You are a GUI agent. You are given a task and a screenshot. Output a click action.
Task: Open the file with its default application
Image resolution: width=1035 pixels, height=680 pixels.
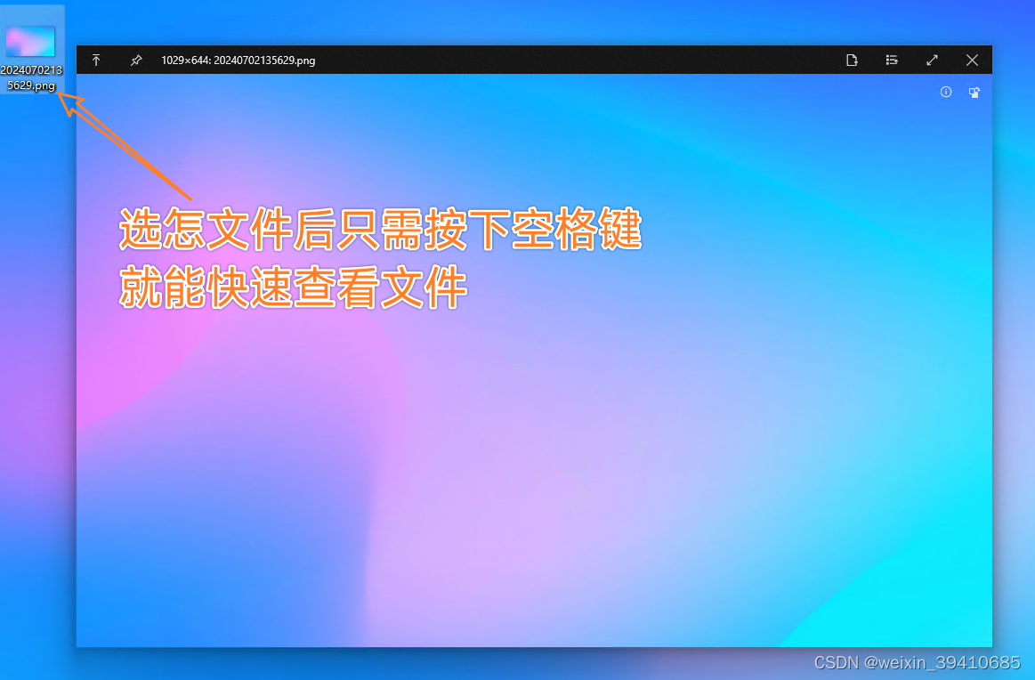pos(853,60)
